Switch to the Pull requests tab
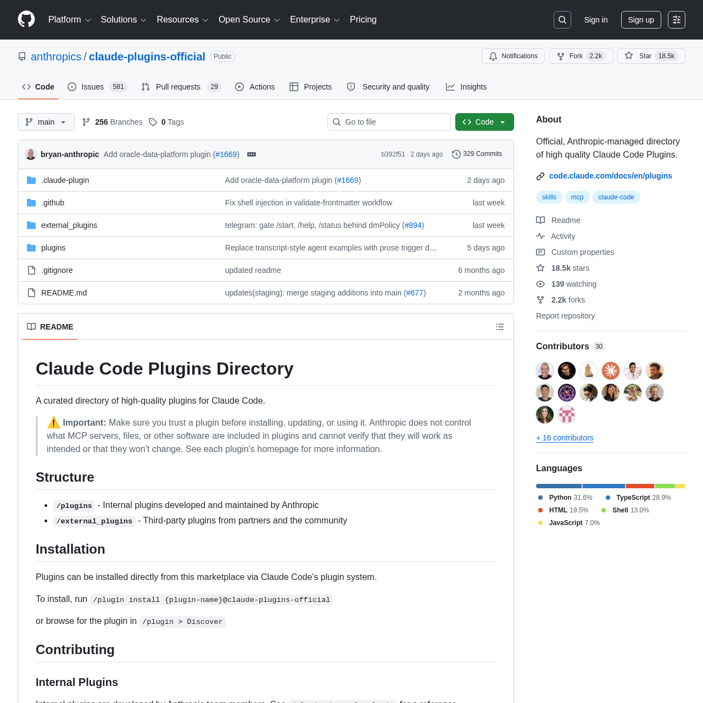703x703 pixels. pos(181,87)
